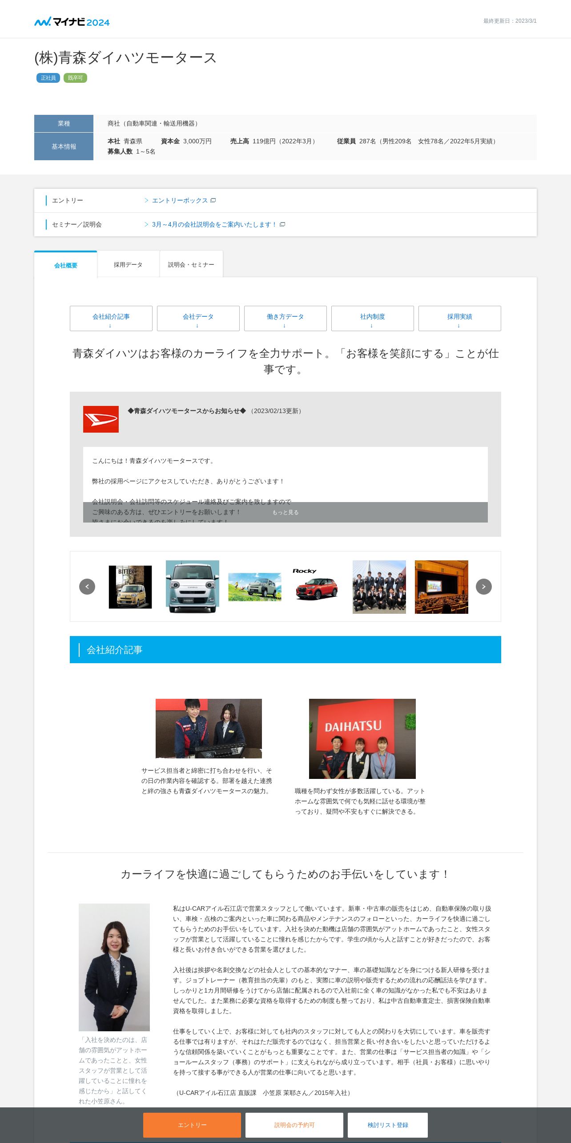The width and height of the screenshot is (571, 1143).
Task: Click photo of staff under DAIHATSU sign
Action: [362, 738]
